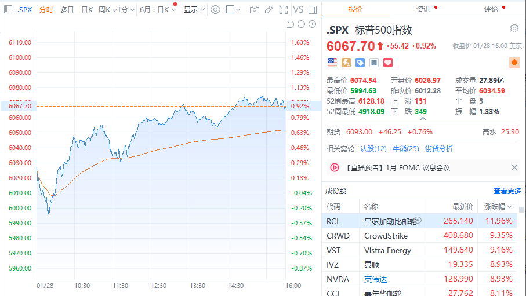Image resolution: width=526 pixels, height=296 pixels.
Task: Expand the 1分 minute interval dropdown
Action: pos(125,10)
